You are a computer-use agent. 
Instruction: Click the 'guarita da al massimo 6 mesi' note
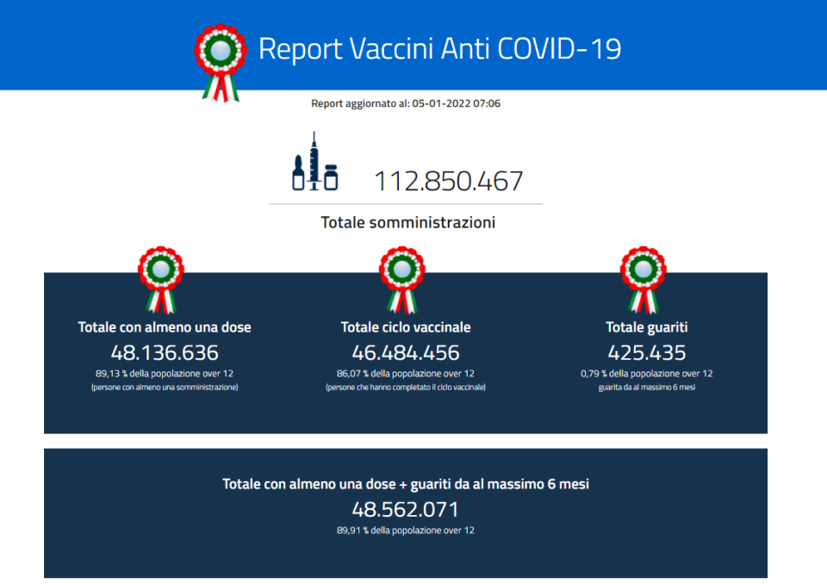click(646, 388)
